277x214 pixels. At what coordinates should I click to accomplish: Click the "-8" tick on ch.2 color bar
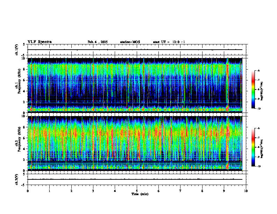(x=258, y=147)
